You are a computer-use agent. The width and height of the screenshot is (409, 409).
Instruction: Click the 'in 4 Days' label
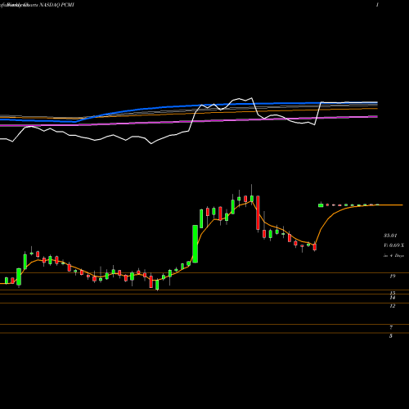click(393, 256)
